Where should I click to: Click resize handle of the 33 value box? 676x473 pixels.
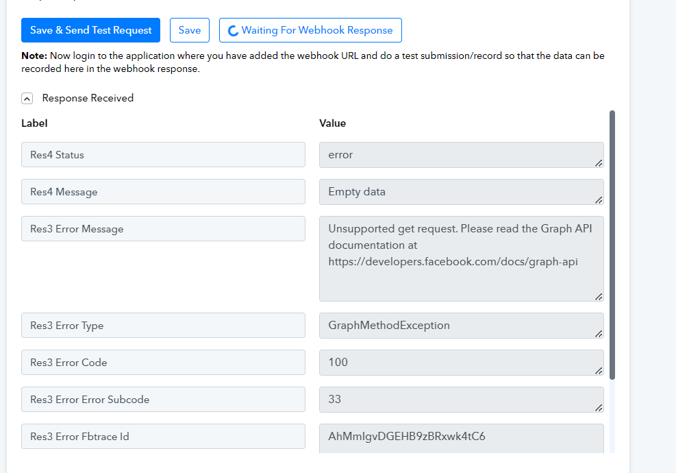pos(599,409)
